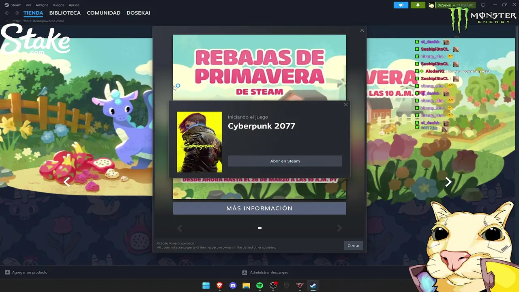Switch to the DOSEKAI profile tab
Image resolution: width=519 pixels, height=292 pixels.
[x=138, y=13]
